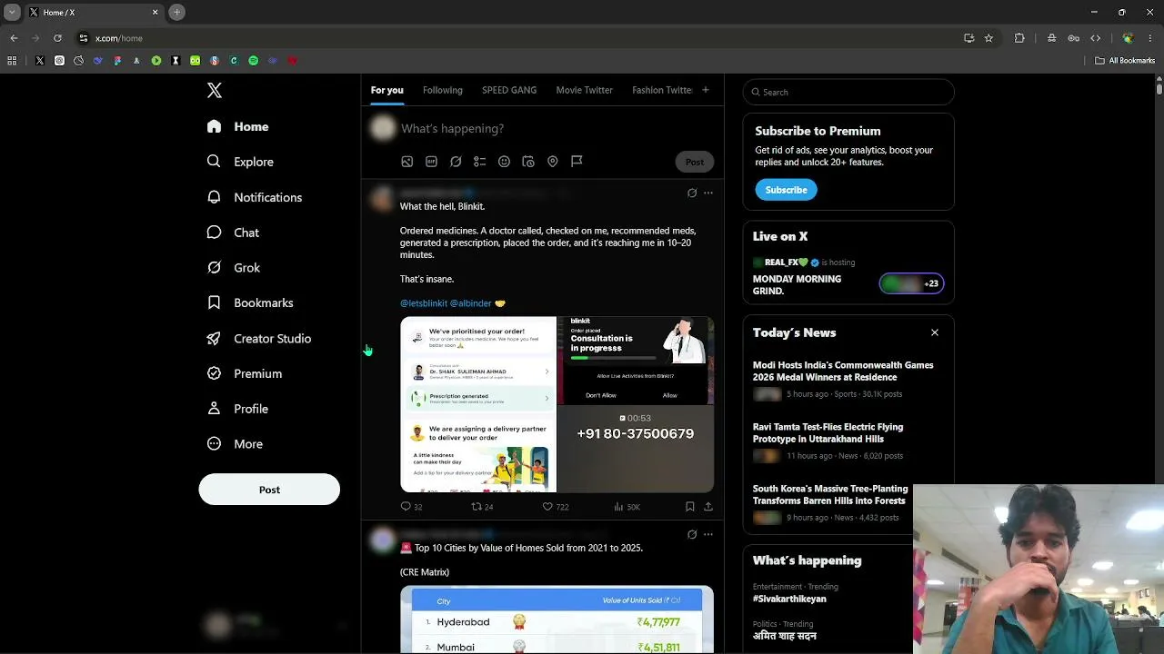Screen dimensions: 1164x654
Task: Click the plus icon to add a timeline
Action: [705, 90]
